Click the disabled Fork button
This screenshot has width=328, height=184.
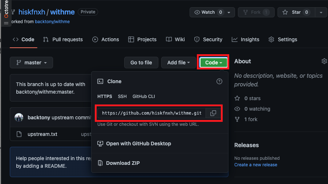tap(256, 12)
